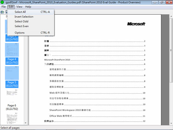Screen dimensions: 173x130
Task: Click preview scrollbar down arrow
Action: [x=171, y=123]
